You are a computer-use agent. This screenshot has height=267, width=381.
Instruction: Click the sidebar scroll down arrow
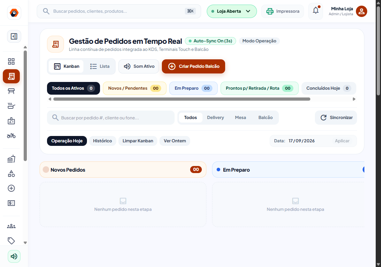pos(25,243)
